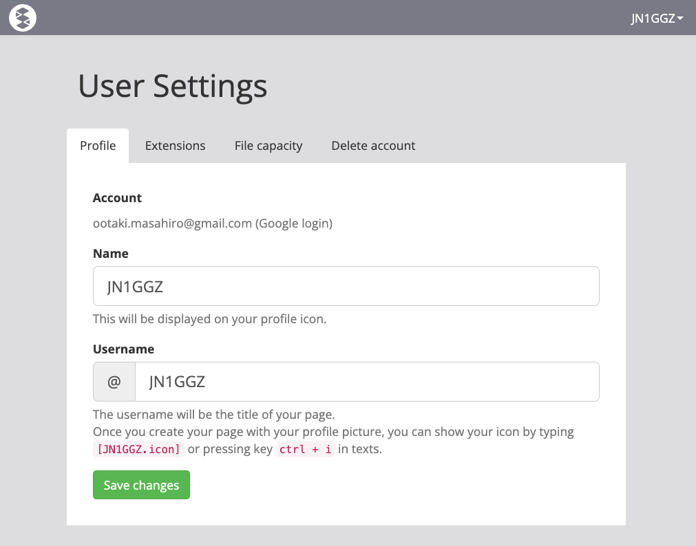The image size is (696, 546).
Task: Click the Name field label
Action: click(x=111, y=254)
